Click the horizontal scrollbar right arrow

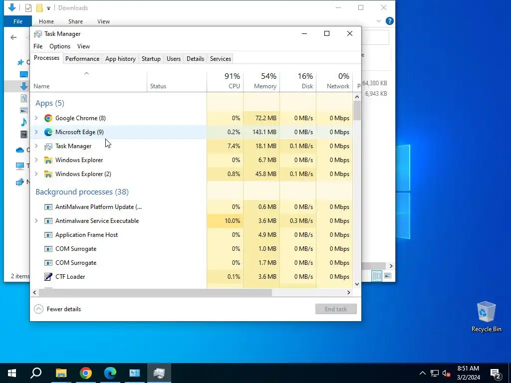tap(349, 292)
